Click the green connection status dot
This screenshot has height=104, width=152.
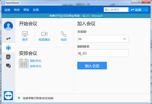[19, 98]
